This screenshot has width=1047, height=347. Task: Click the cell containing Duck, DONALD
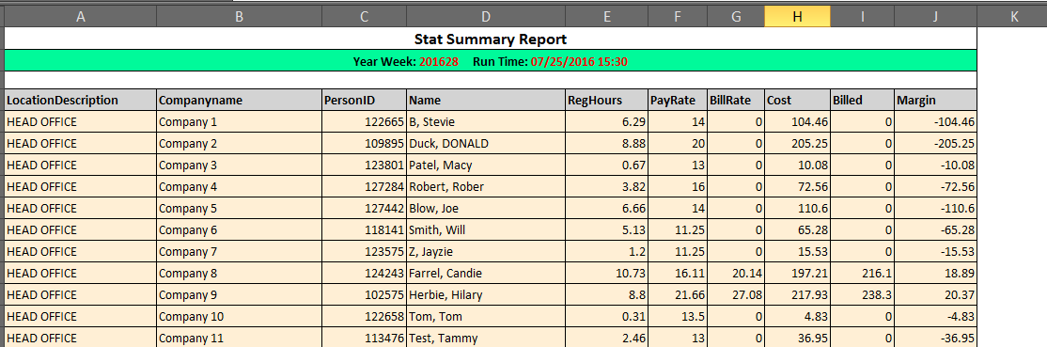pyautogui.click(x=486, y=144)
